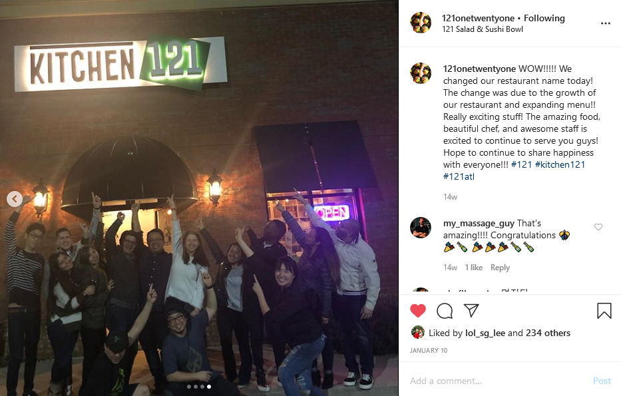Go to previous photo in carousel

15,199
